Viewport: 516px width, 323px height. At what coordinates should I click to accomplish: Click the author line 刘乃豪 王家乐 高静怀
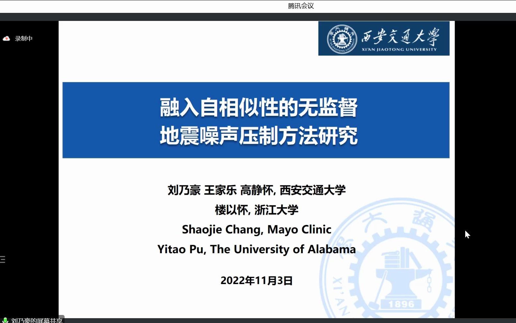click(x=256, y=190)
